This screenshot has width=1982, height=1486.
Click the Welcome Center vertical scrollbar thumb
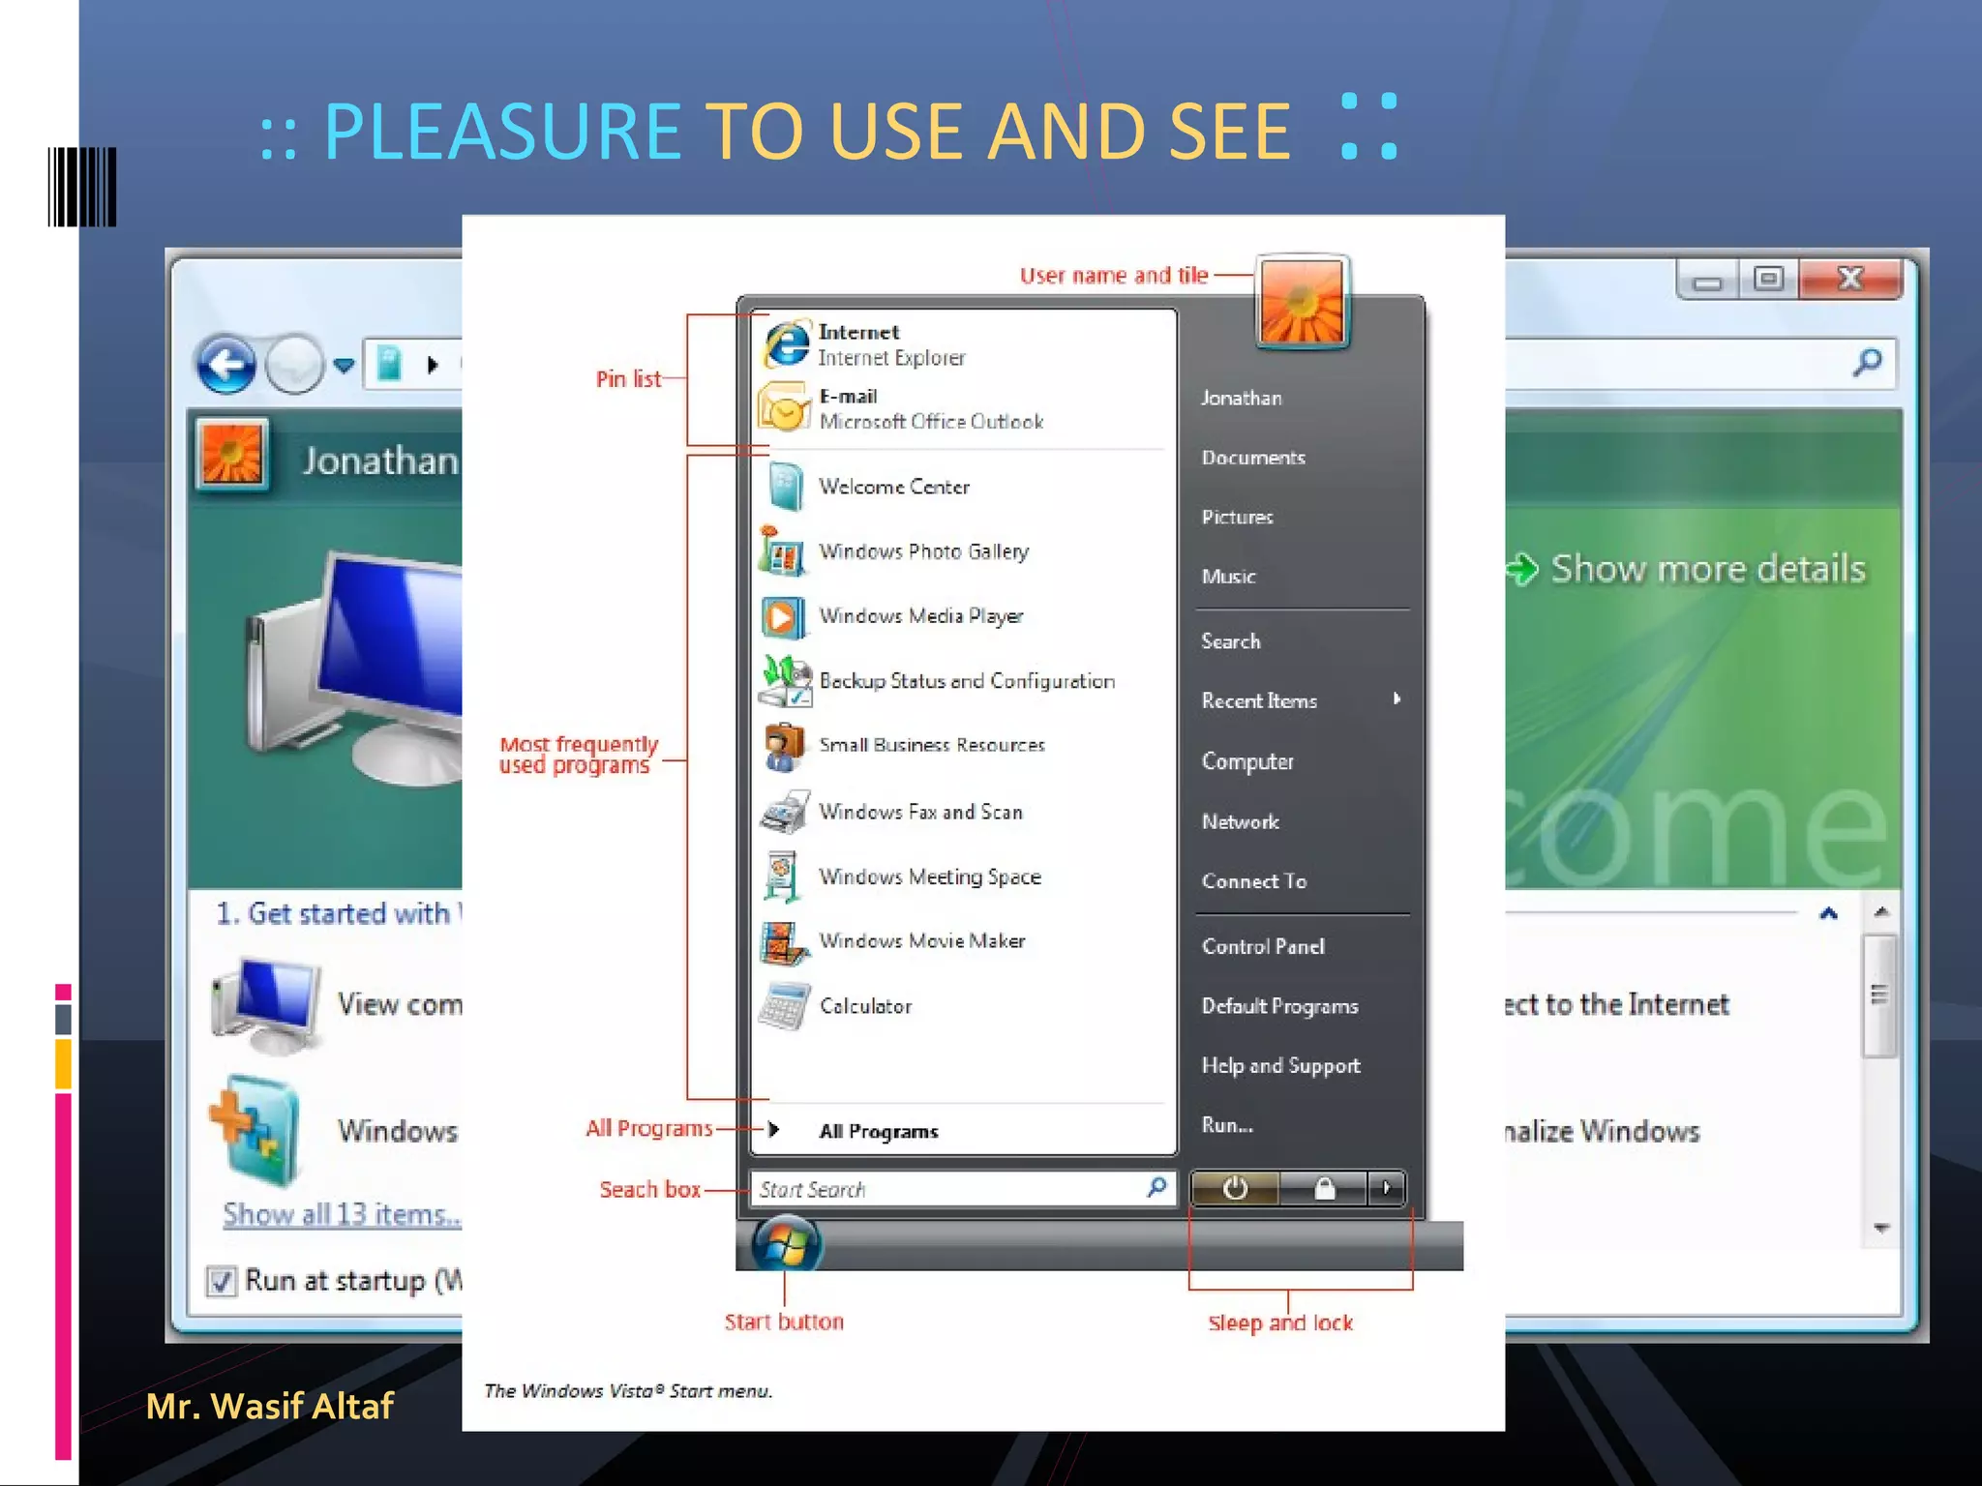(1879, 996)
